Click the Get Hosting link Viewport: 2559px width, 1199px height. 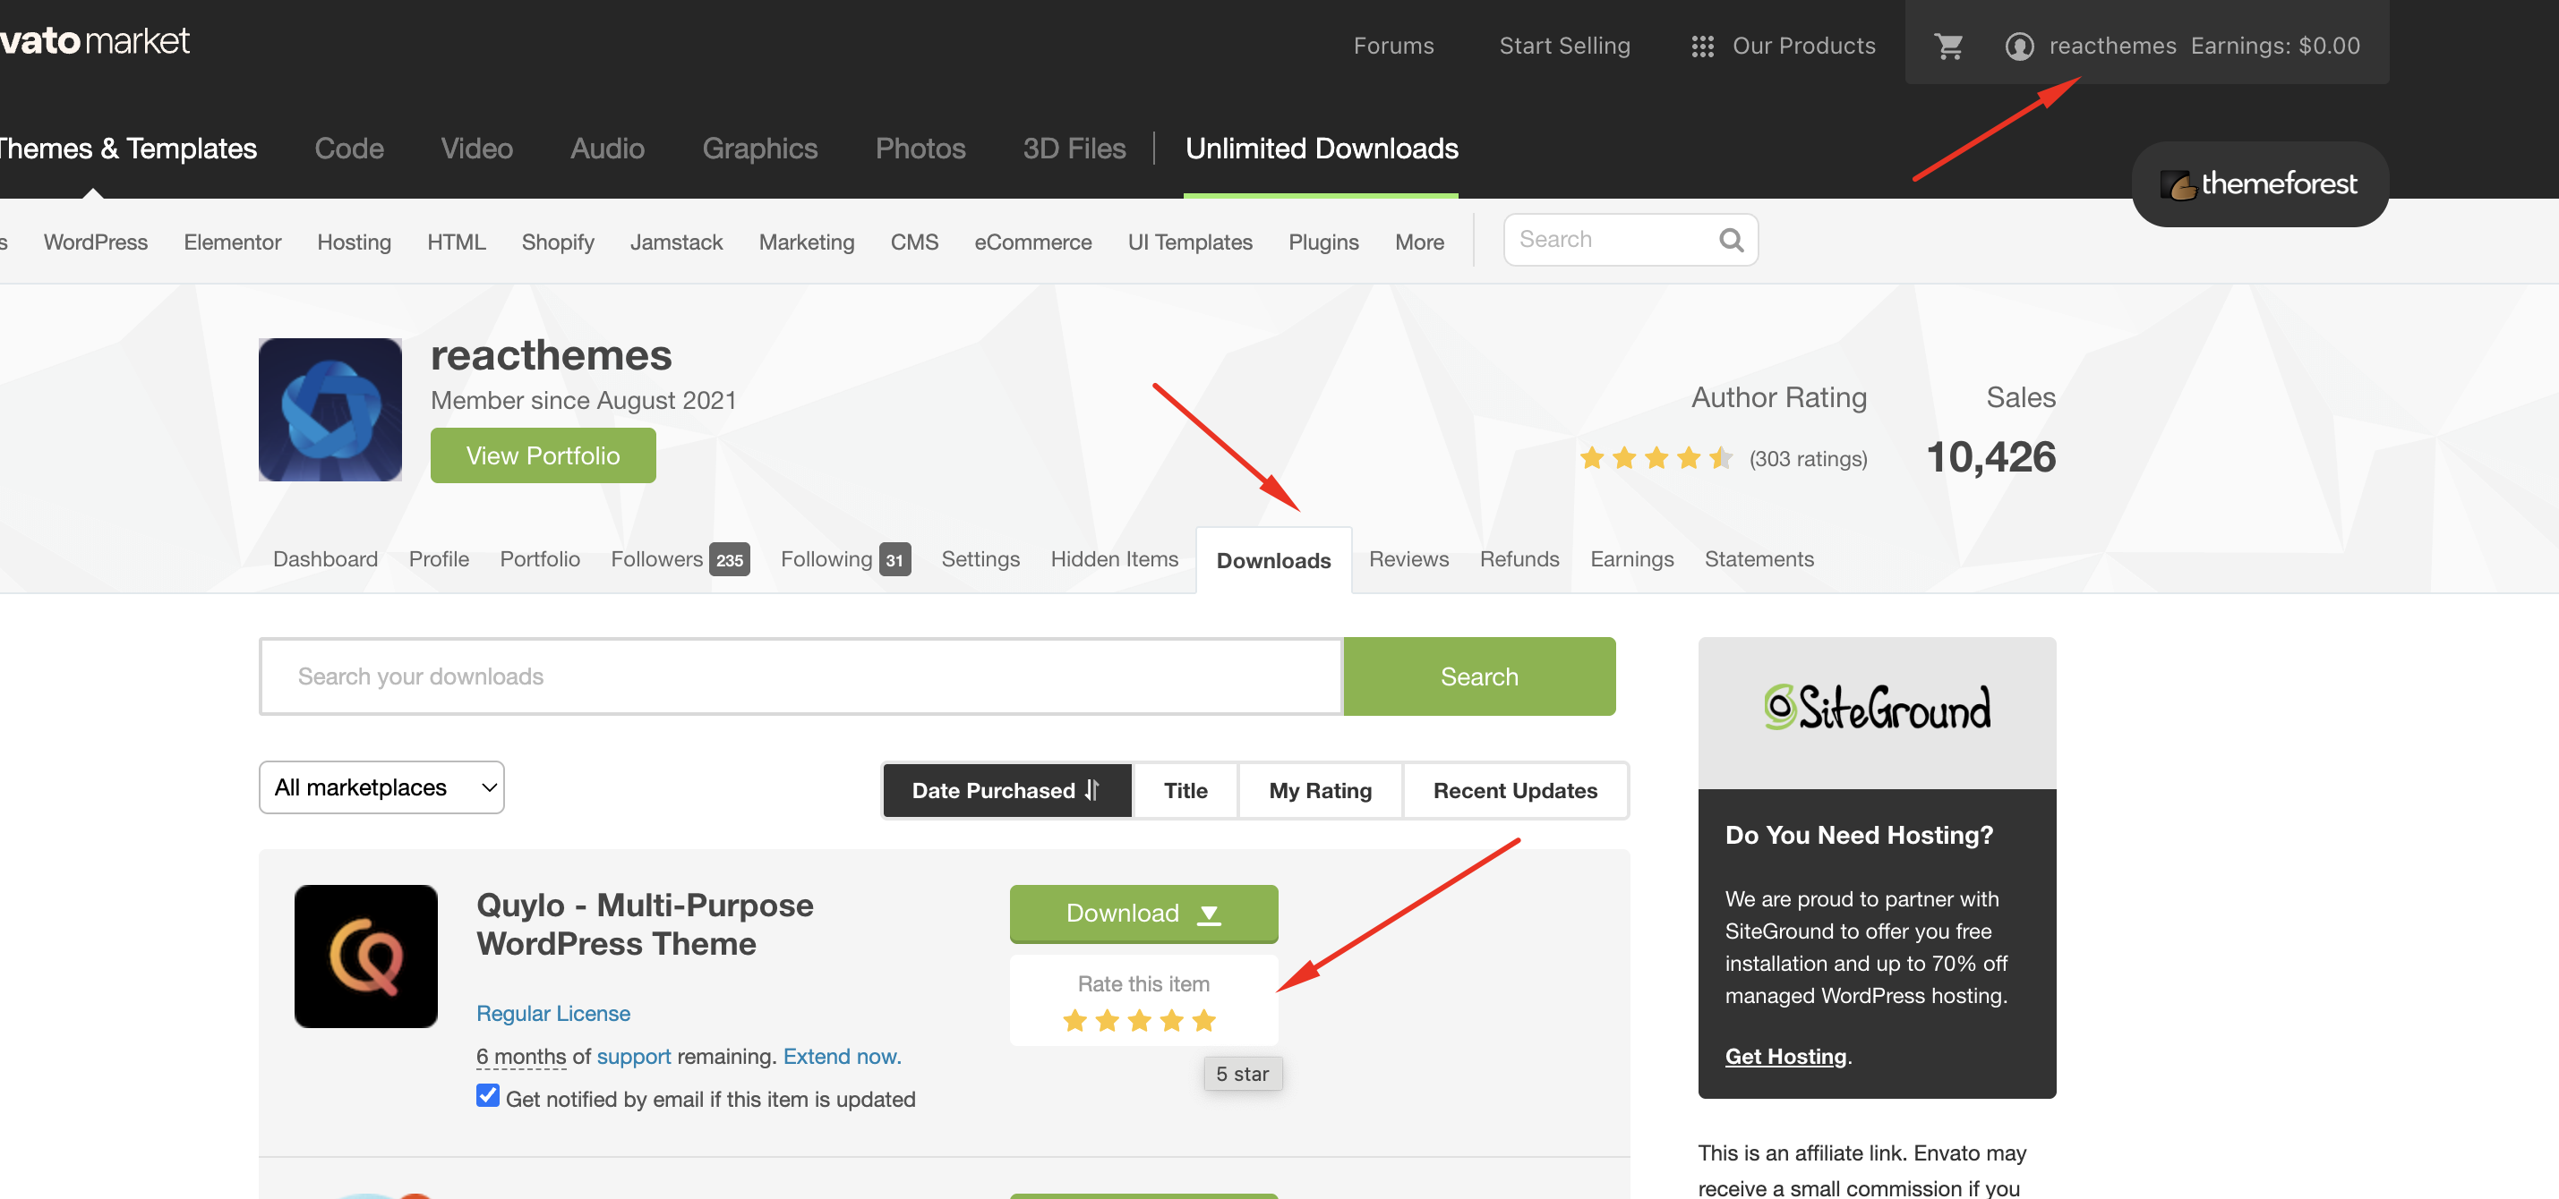1785,1056
